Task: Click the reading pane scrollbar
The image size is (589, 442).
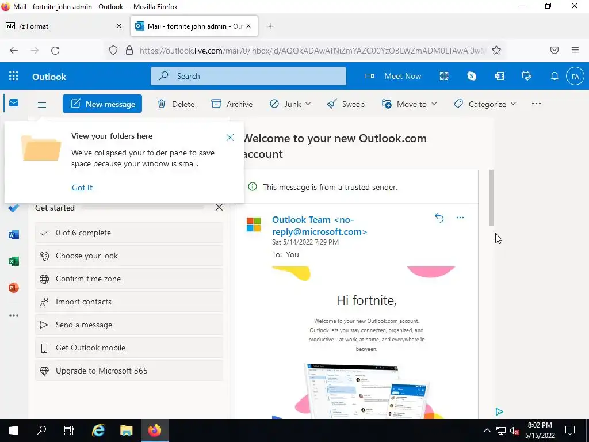Action: click(491, 198)
